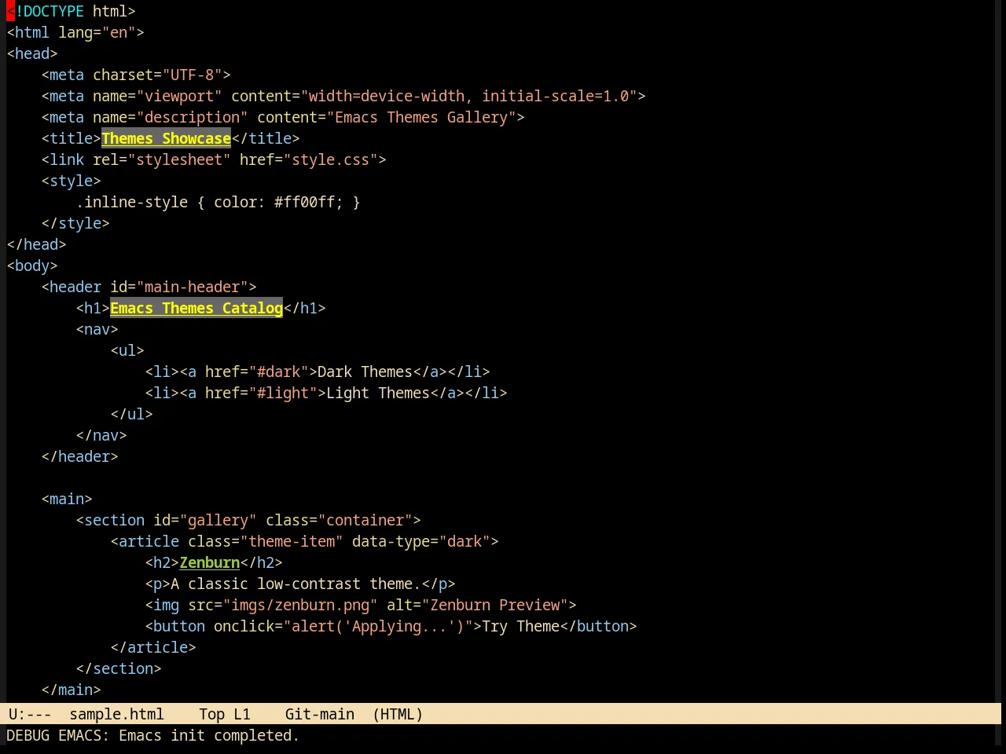Click the "#light" href value
Viewport: 1006px width, 754px height.
(283, 393)
